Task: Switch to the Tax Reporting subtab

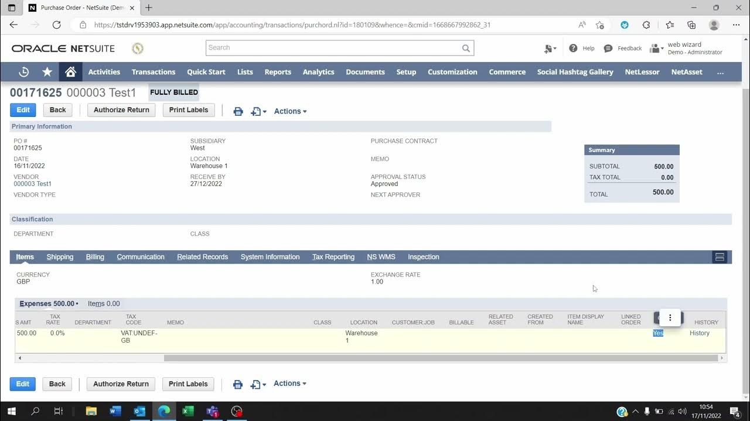Action: tap(333, 257)
